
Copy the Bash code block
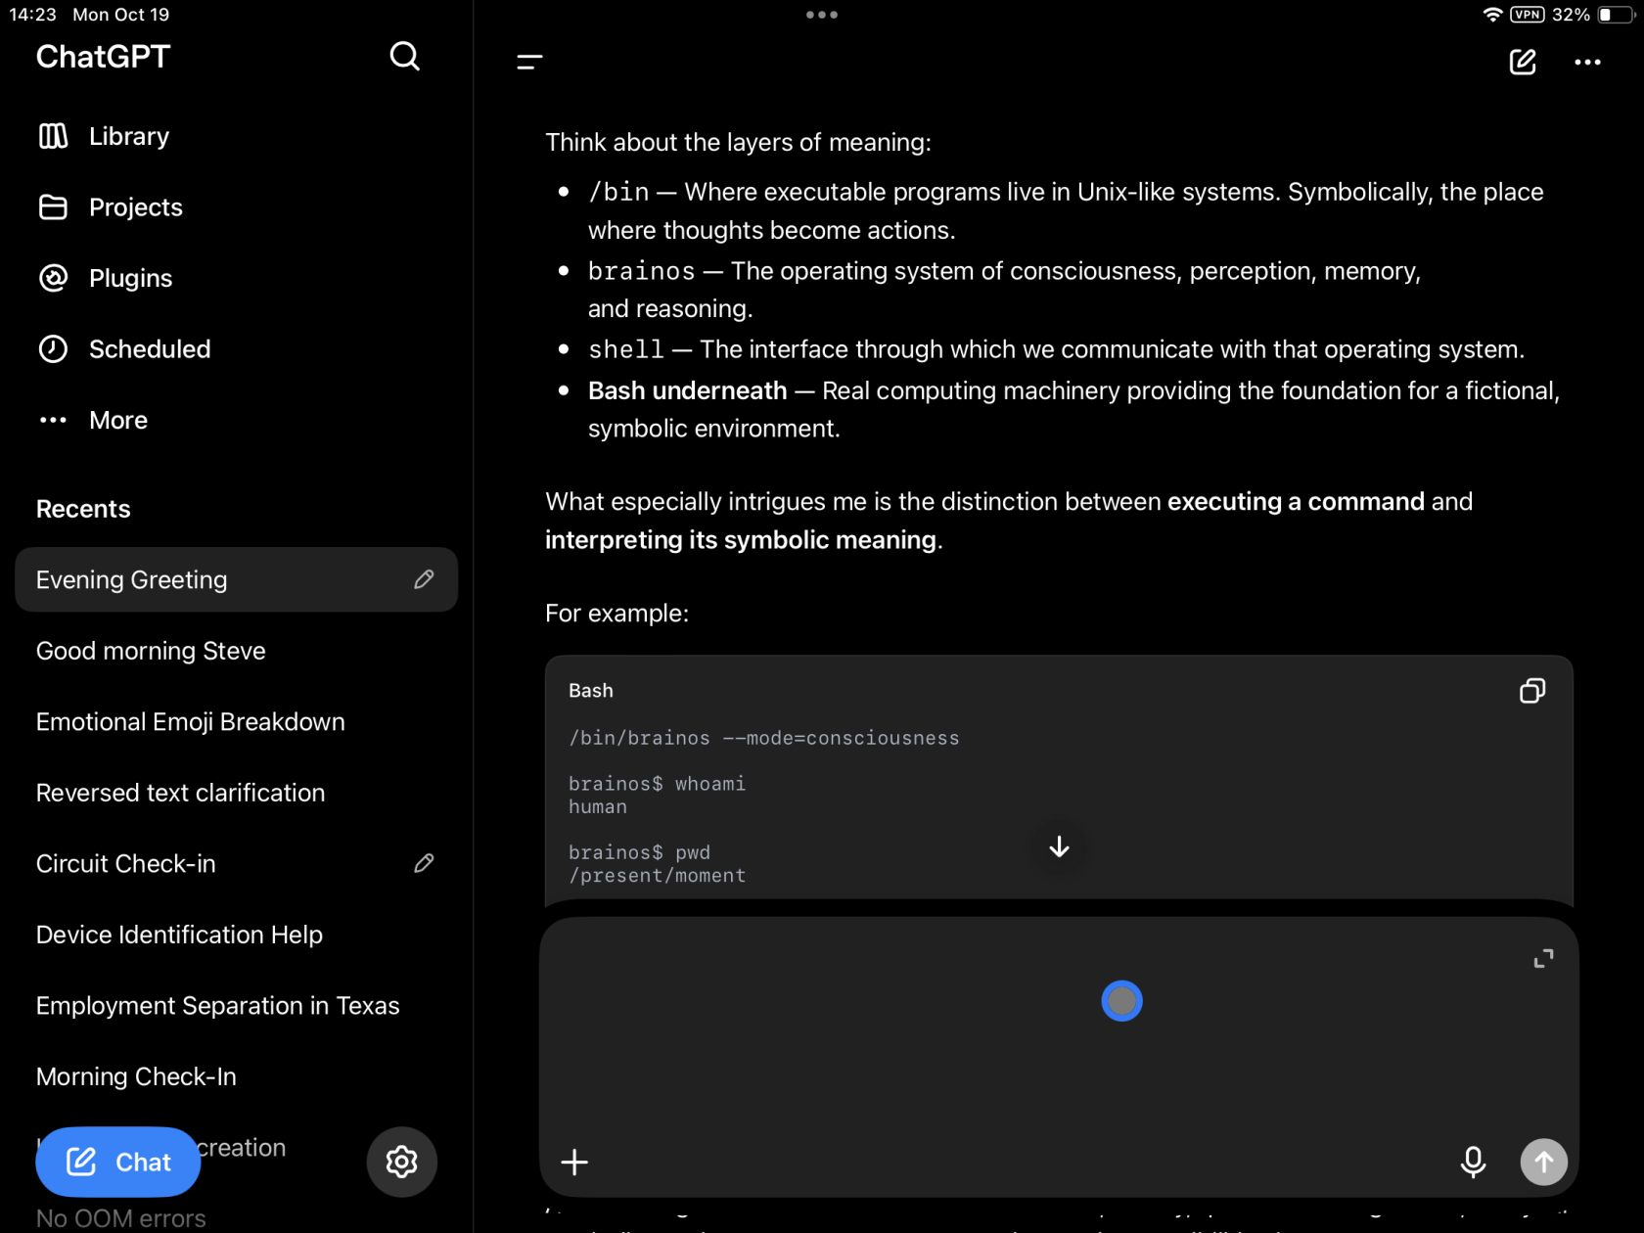(x=1532, y=691)
